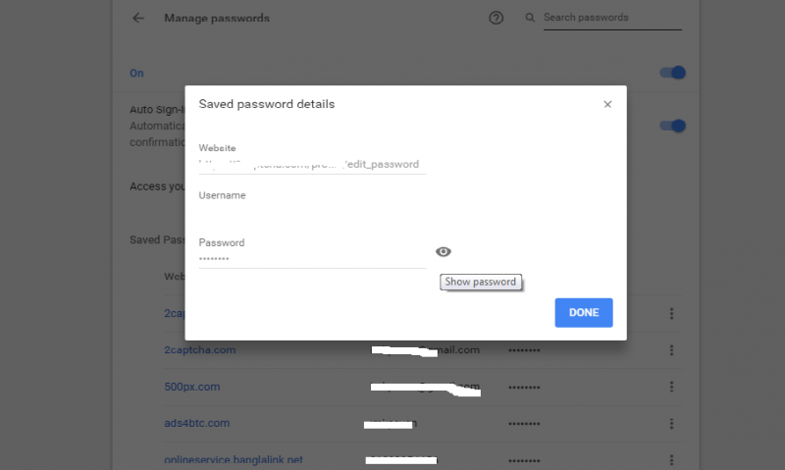Click the Search passwords field
The height and width of the screenshot is (470, 785).
[x=611, y=18]
